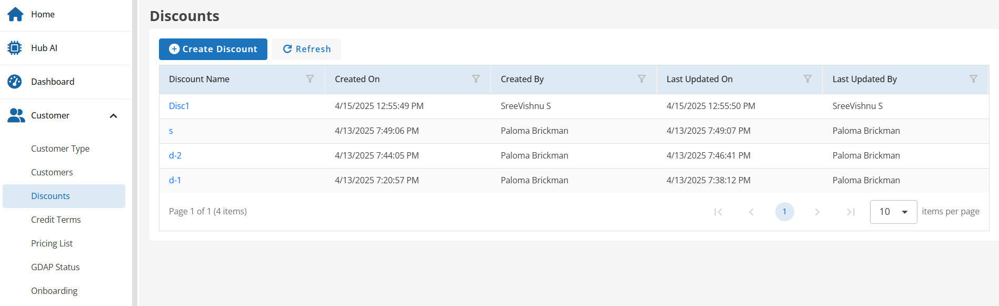Click updated date 4/13/2025 7:49:07 PM
Screen dimensions: 999x306
pyautogui.click(x=708, y=131)
